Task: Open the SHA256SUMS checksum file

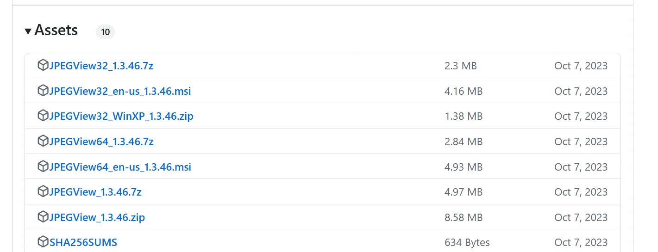Action: [x=83, y=242]
